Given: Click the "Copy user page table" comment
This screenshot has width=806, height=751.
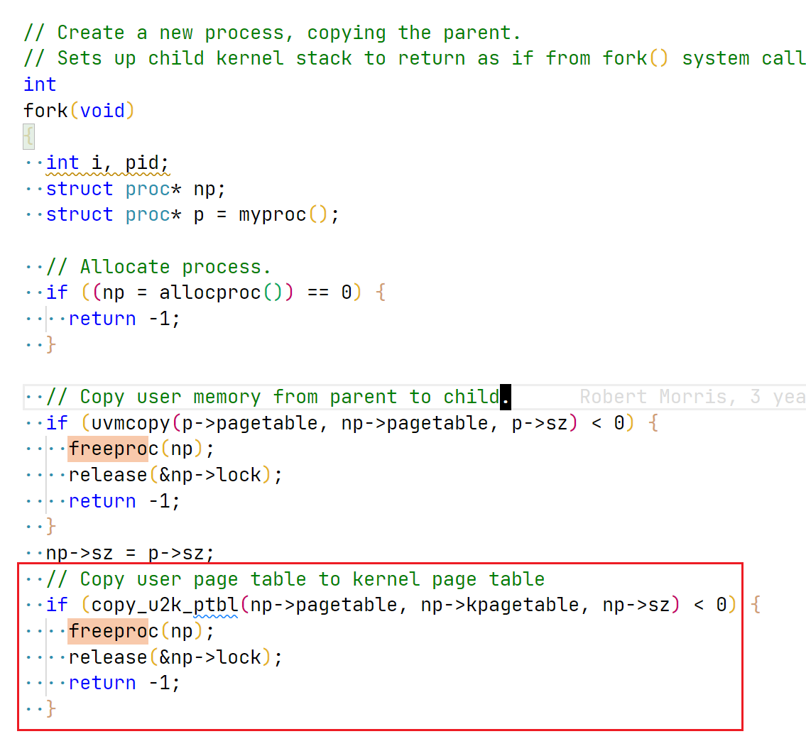Looking at the screenshot, I should [295, 579].
